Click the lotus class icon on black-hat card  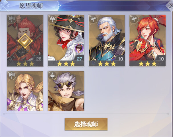coord(52,19)
